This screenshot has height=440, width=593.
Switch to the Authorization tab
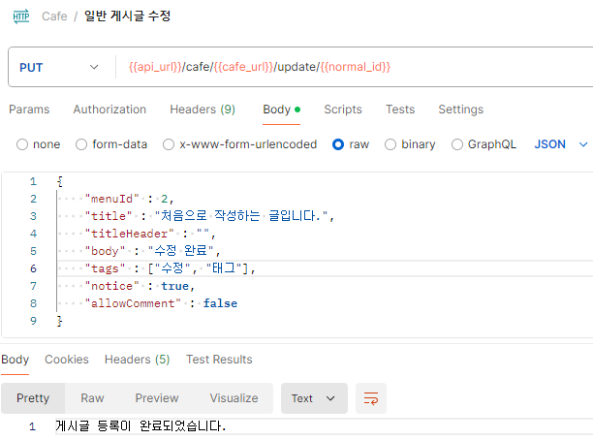109,110
